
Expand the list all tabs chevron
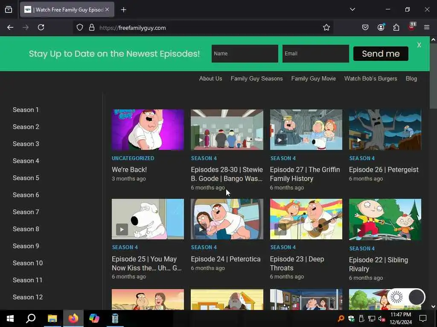352,9
